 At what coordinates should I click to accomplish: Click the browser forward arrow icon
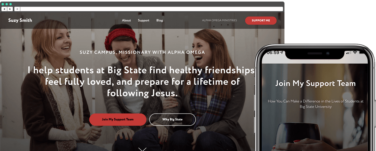10,9
